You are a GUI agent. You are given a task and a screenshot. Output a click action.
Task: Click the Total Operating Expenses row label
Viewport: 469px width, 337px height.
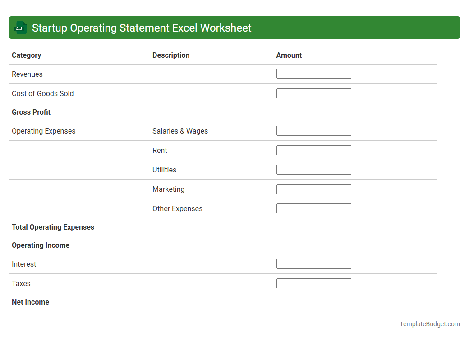click(x=53, y=227)
